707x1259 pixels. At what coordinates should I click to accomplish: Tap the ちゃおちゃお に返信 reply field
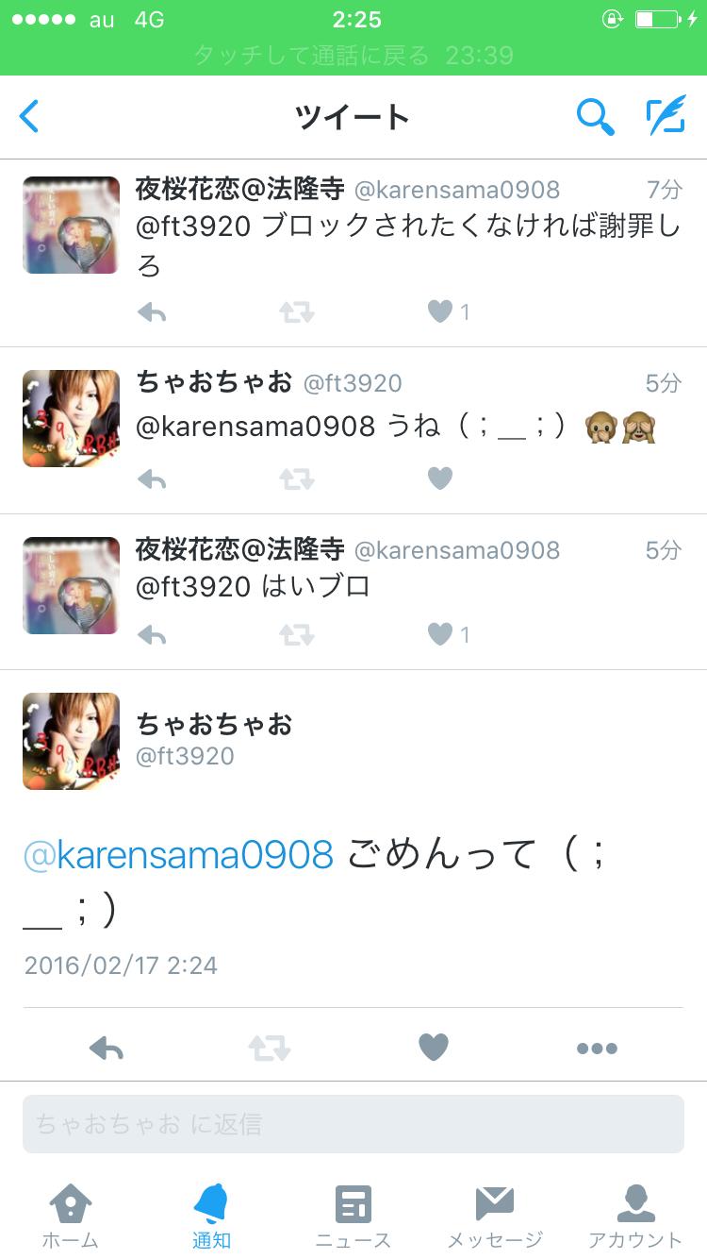353,1124
